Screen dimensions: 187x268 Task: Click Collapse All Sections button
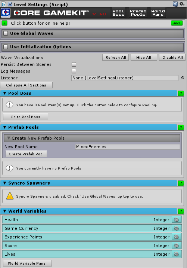click(26, 85)
